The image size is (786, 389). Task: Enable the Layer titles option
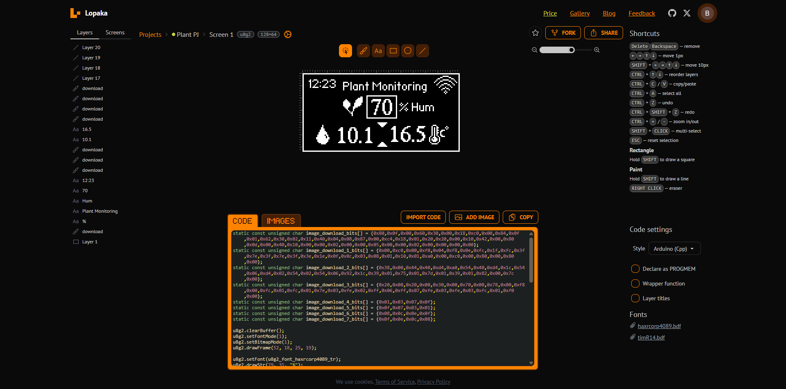point(635,298)
